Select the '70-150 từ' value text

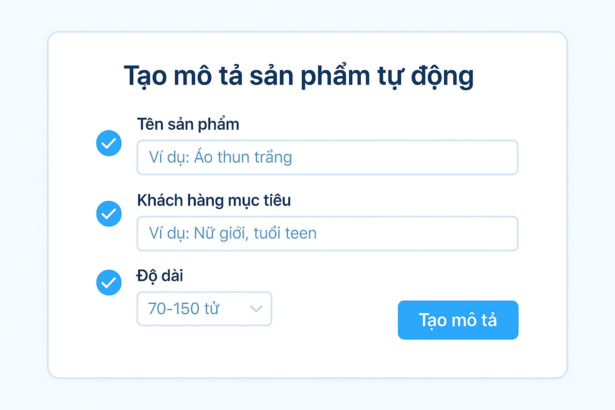tap(183, 309)
